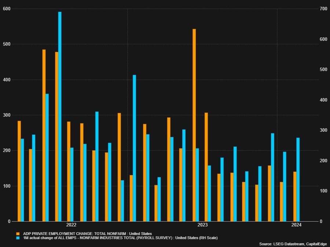
Task: Click the last blue bar near 2024
Action: [x=298, y=179]
